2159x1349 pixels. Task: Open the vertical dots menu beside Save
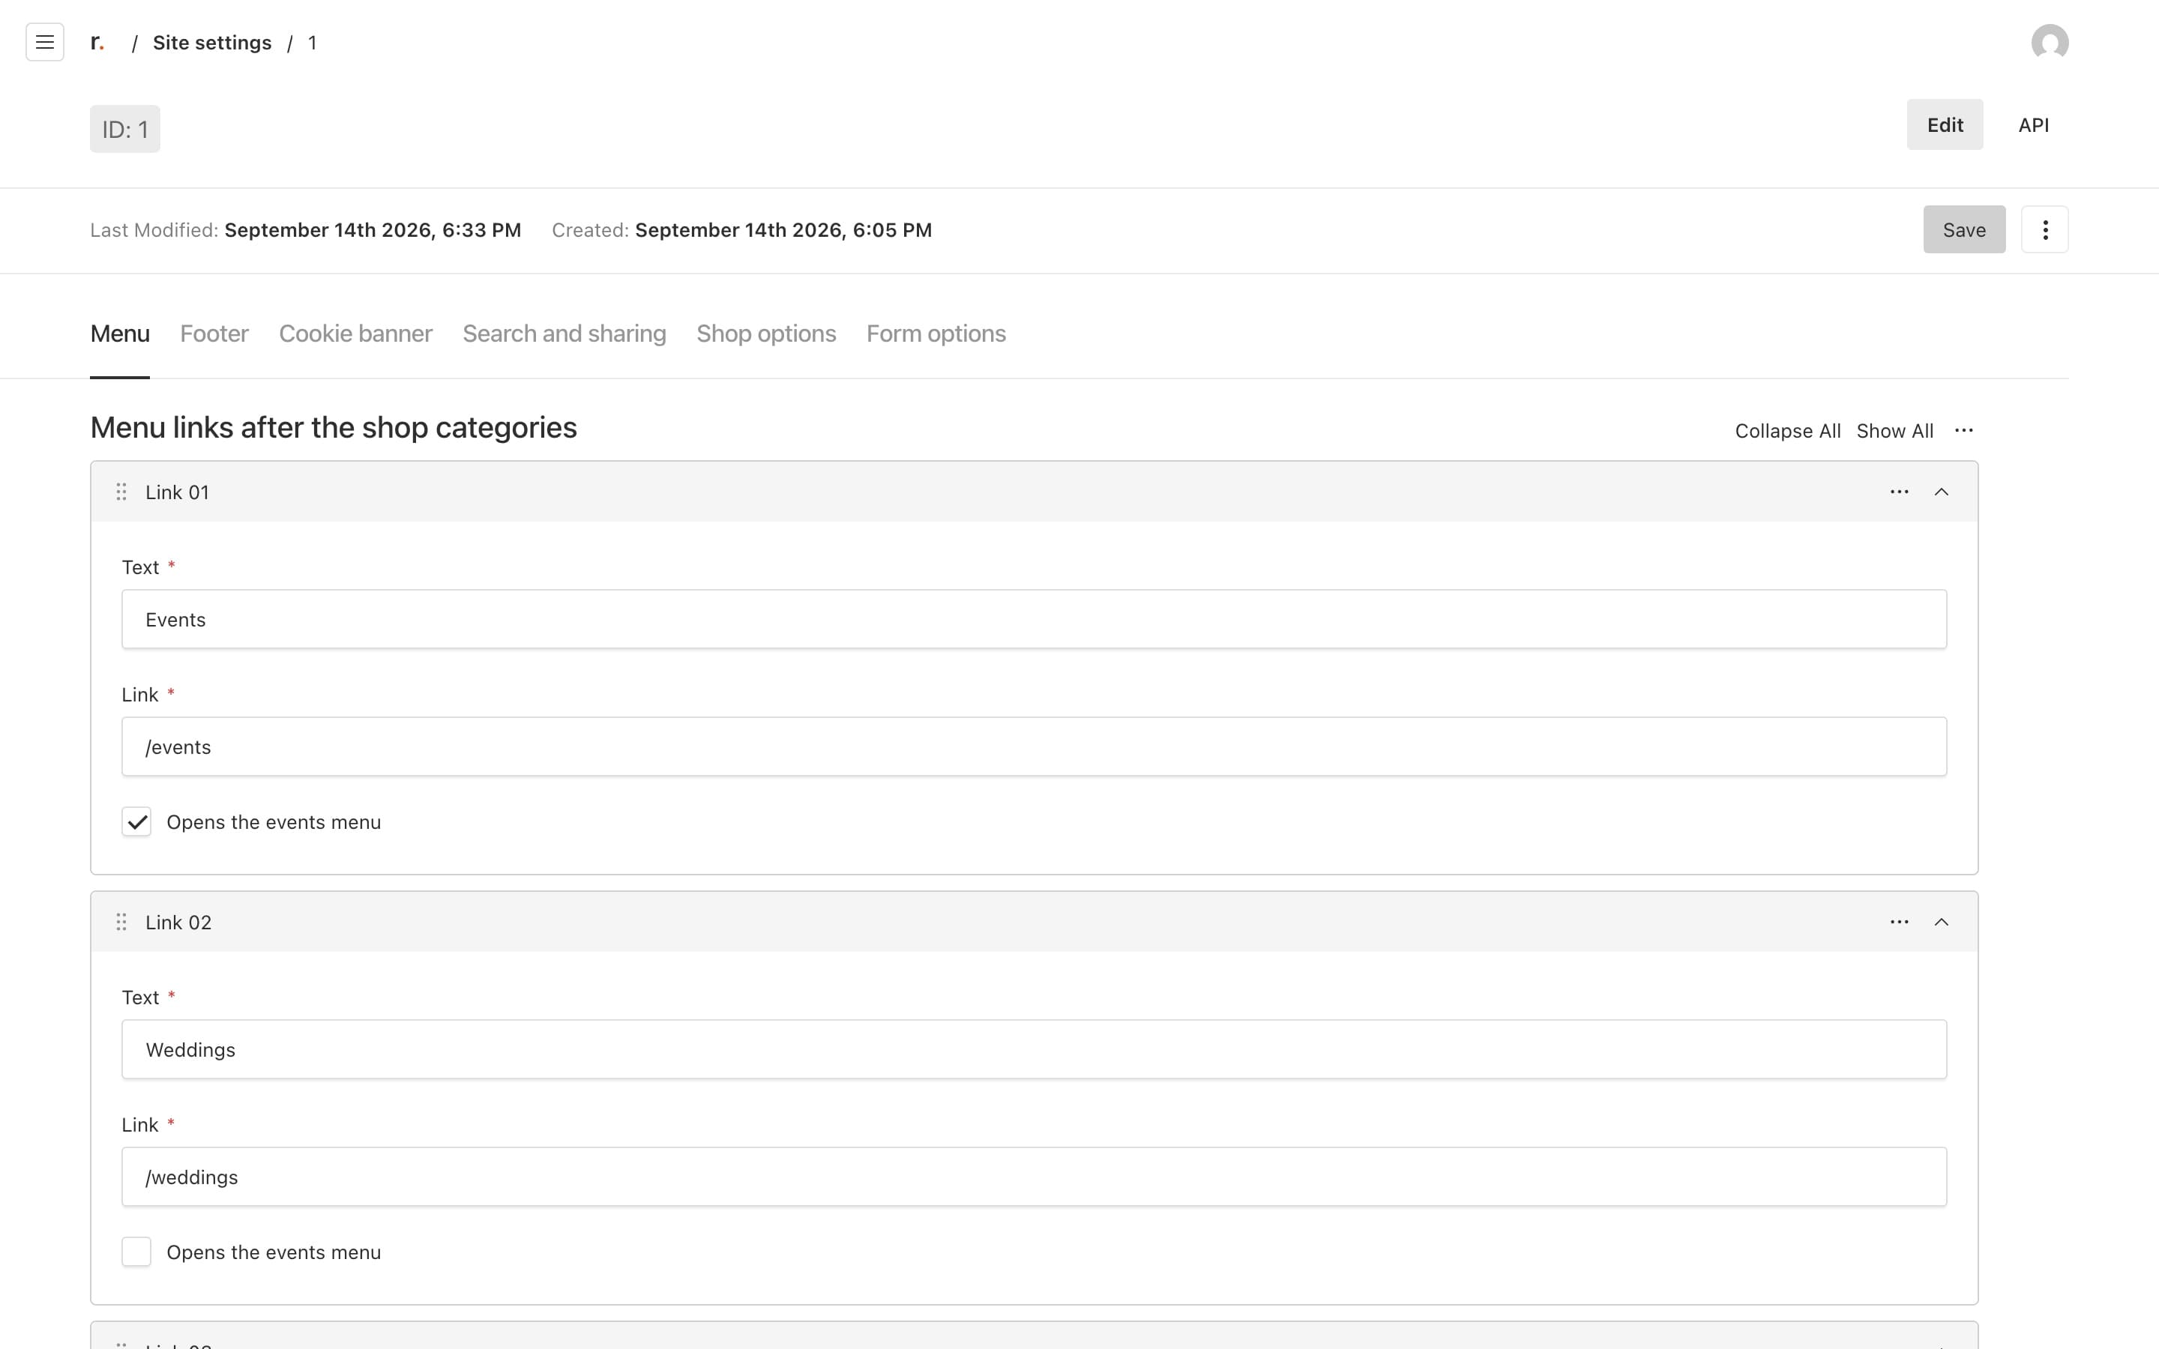2045,229
